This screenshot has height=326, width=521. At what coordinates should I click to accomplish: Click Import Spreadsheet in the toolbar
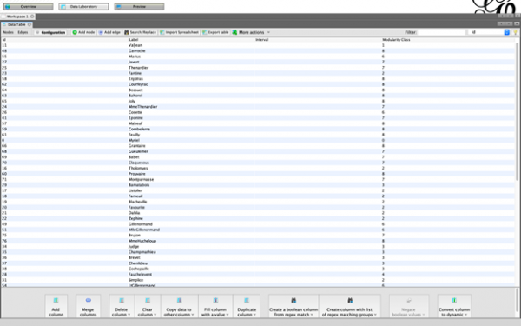coord(179,32)
